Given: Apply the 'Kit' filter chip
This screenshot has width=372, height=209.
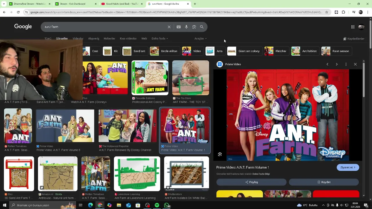Looking at the screenshot, I should tap(112, 51).
